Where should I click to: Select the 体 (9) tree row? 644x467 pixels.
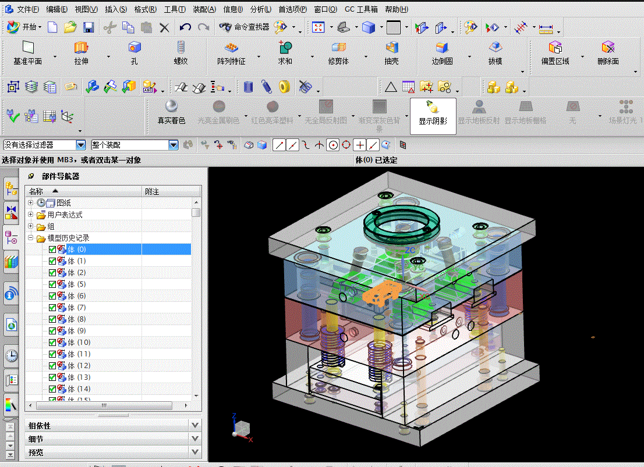[x=108, y=331]
